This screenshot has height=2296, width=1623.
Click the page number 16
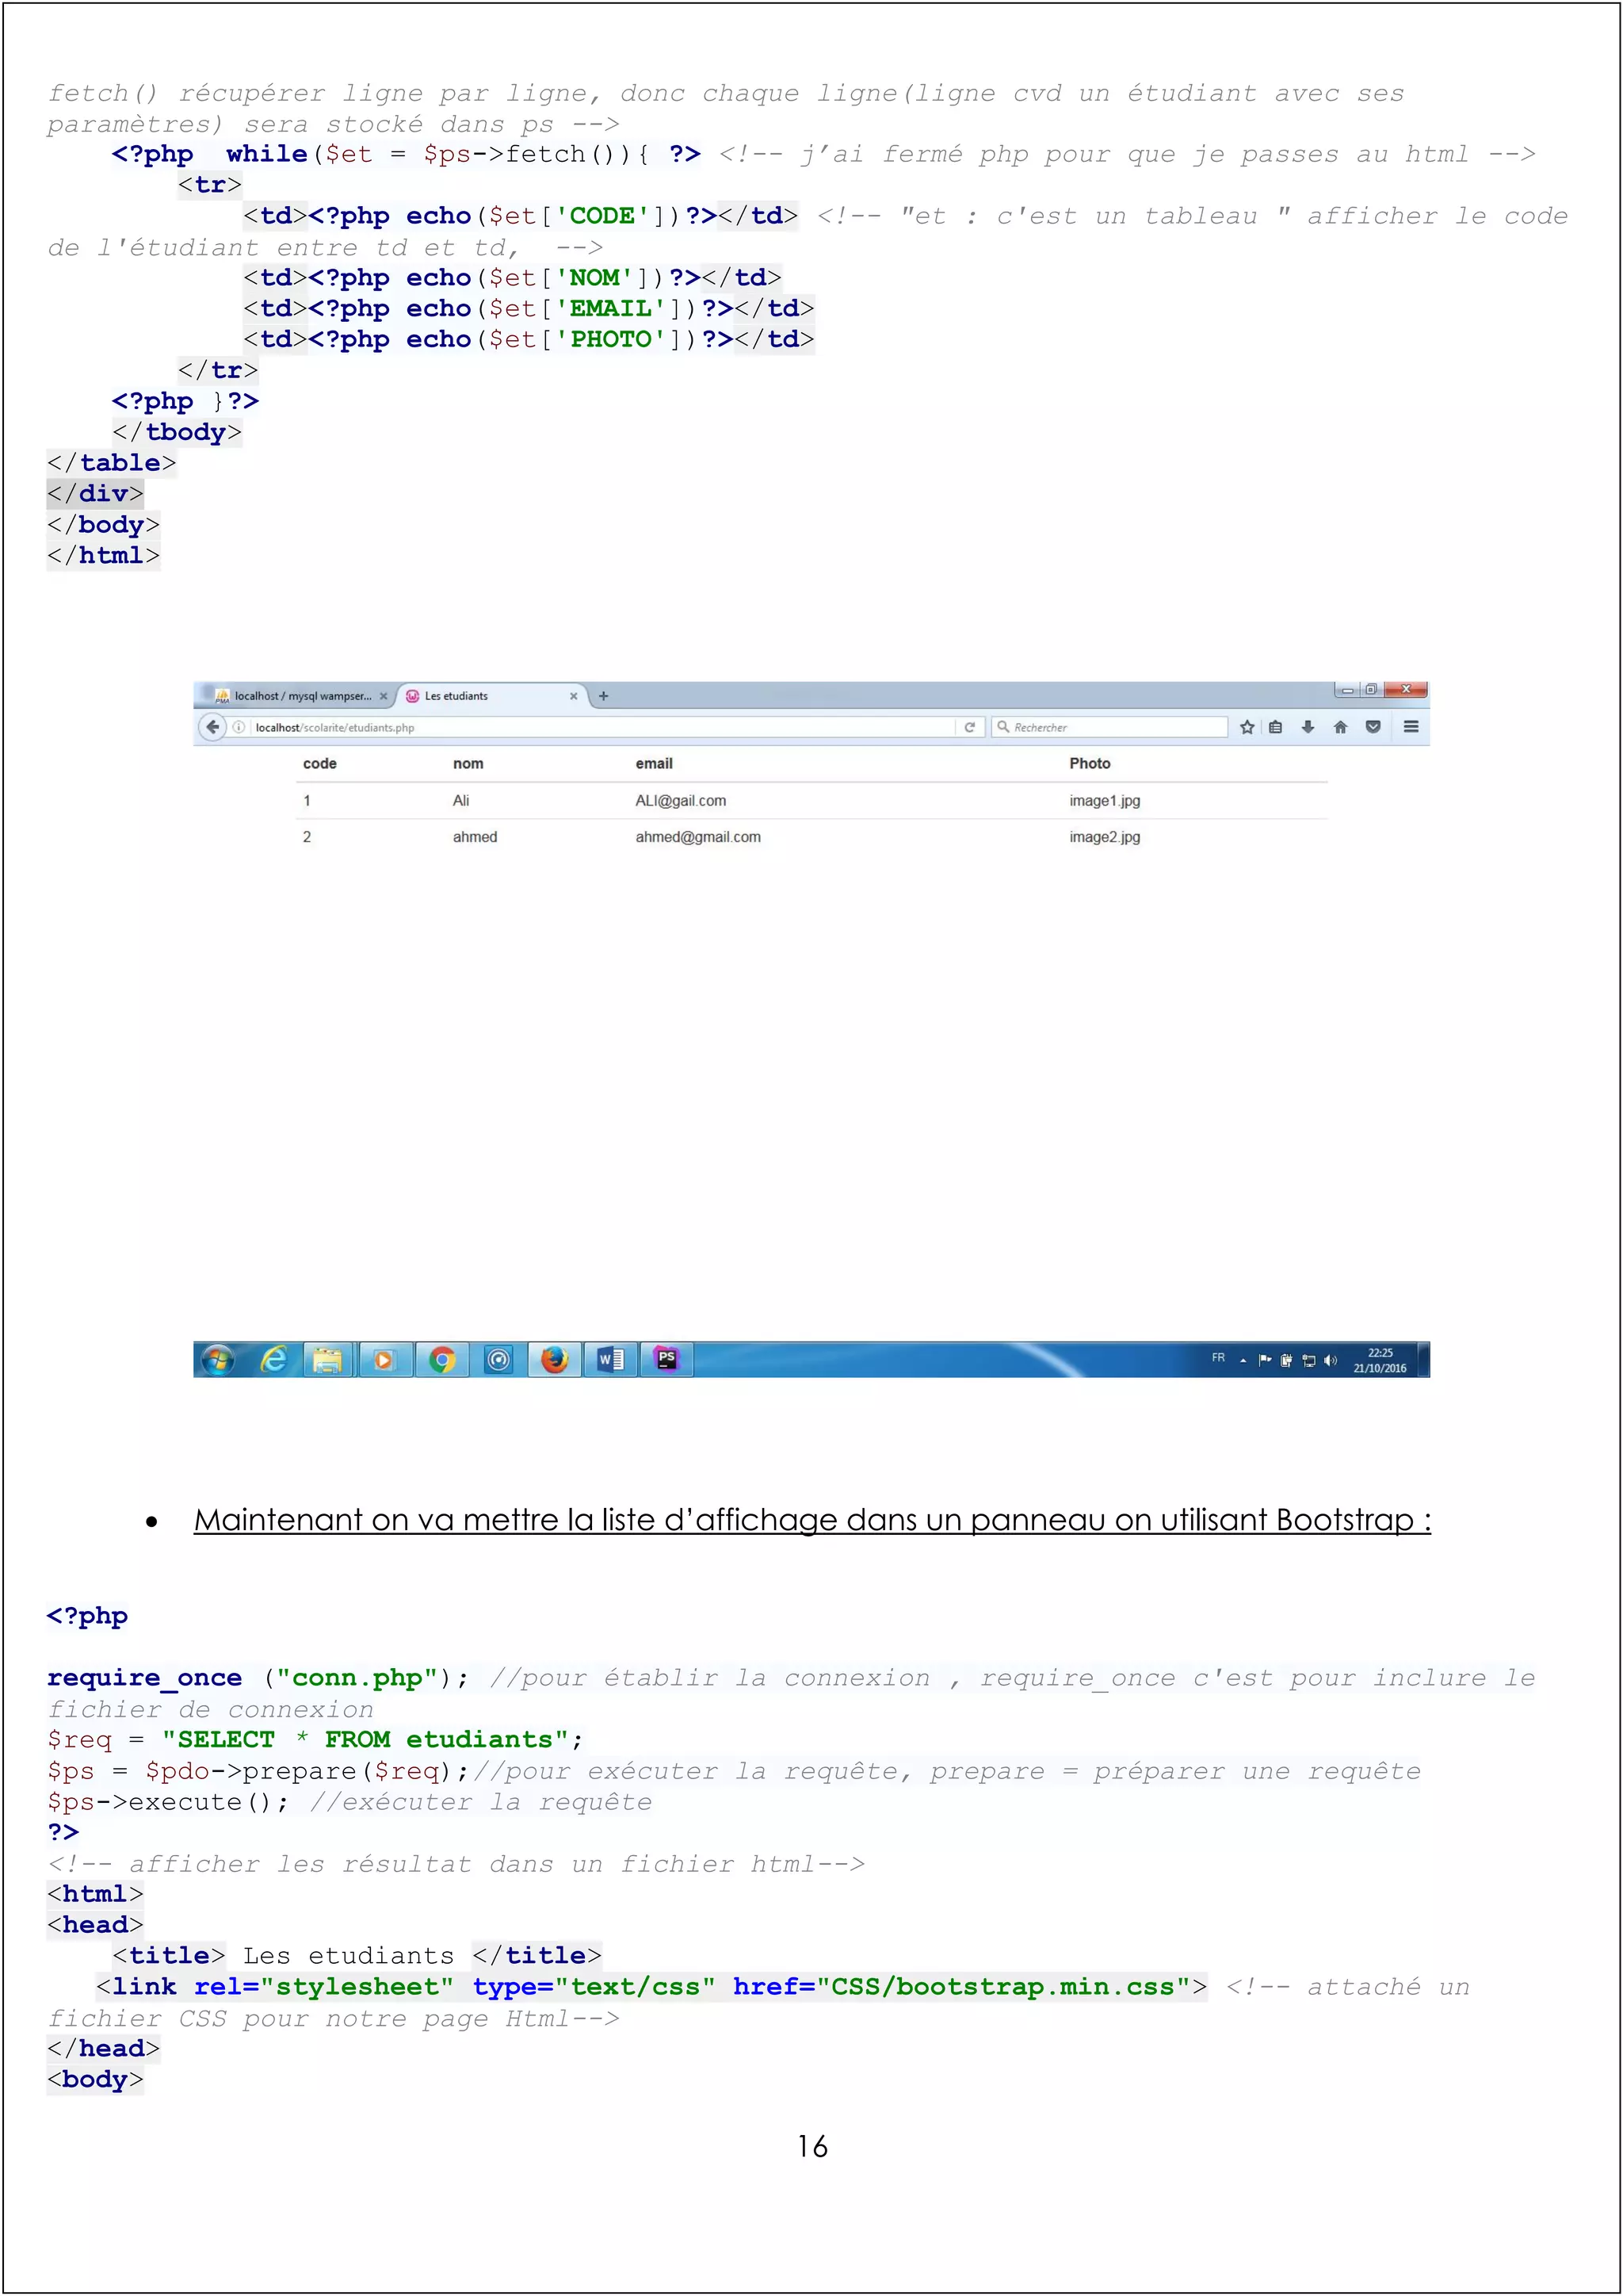click(x=812, y=2147)
